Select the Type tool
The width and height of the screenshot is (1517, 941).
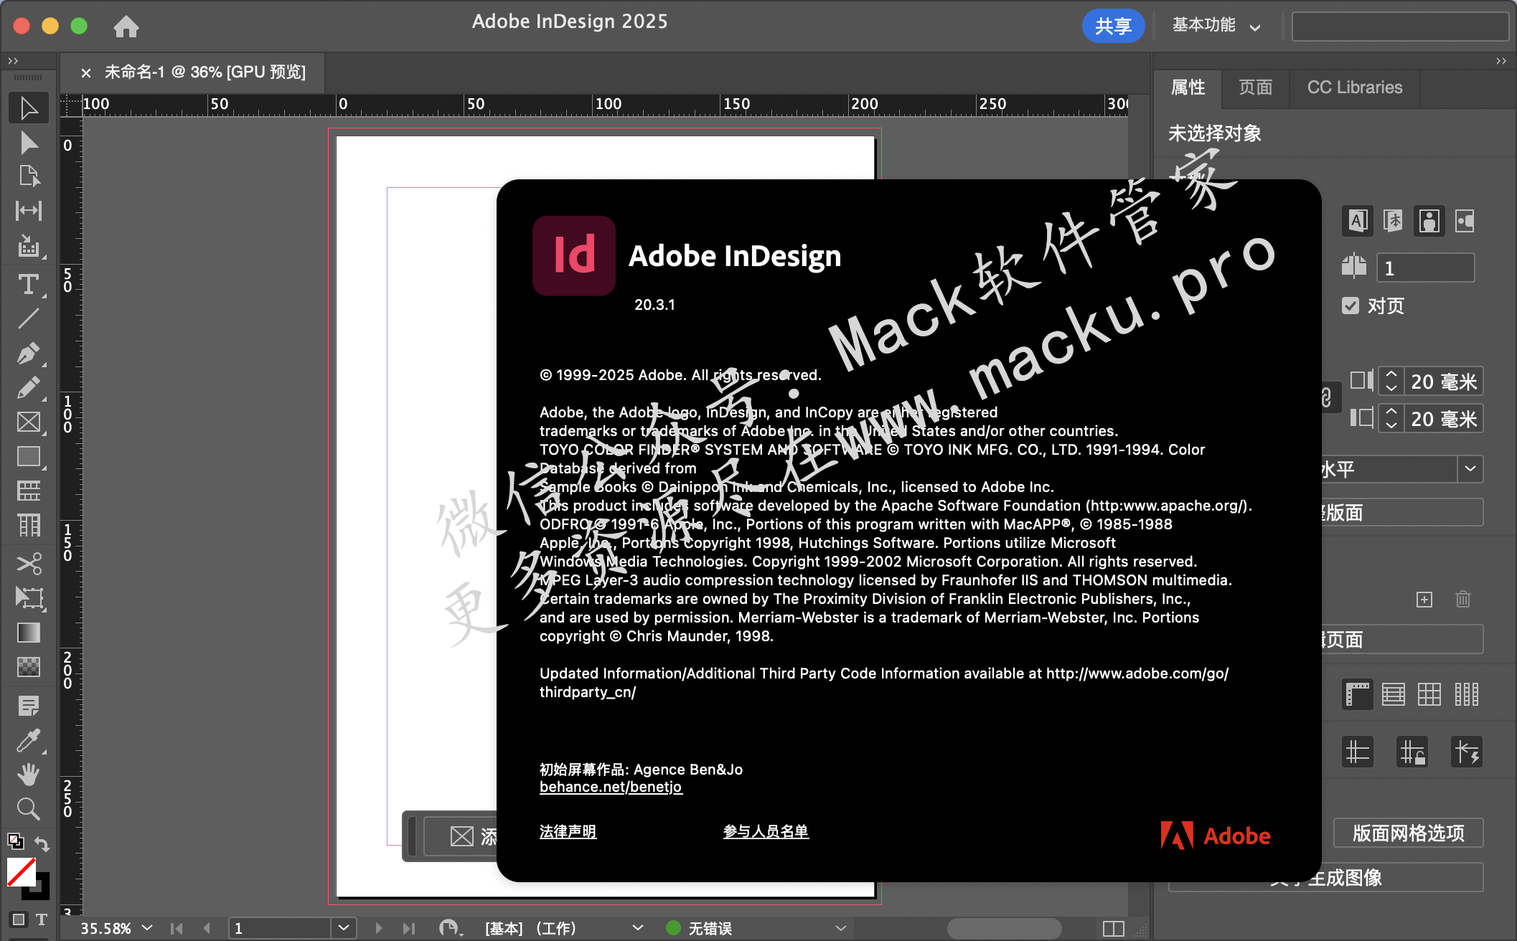click(x=29, y=285)
